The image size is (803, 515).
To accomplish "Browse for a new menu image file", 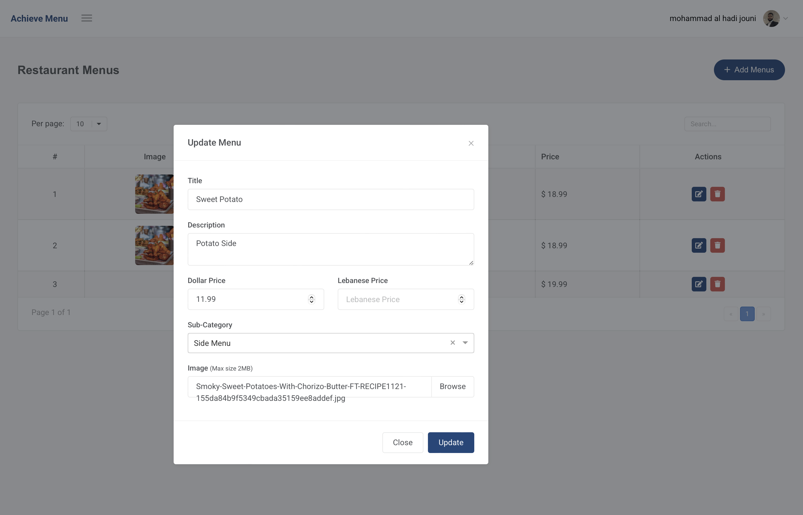I will (x=452, y=386).
